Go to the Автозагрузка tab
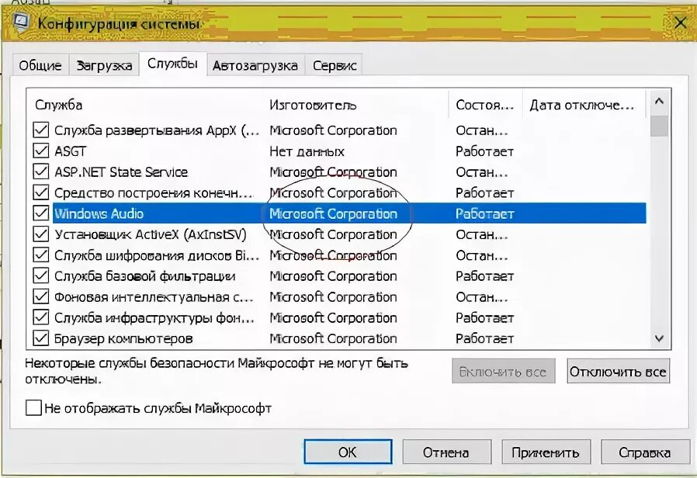Screen dimensions: 697x478 255,65
